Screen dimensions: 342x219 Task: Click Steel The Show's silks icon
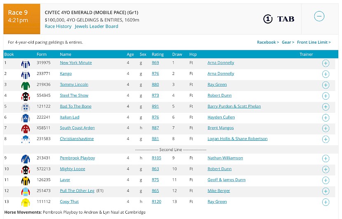pyautogui.click(x=26, y=96)
